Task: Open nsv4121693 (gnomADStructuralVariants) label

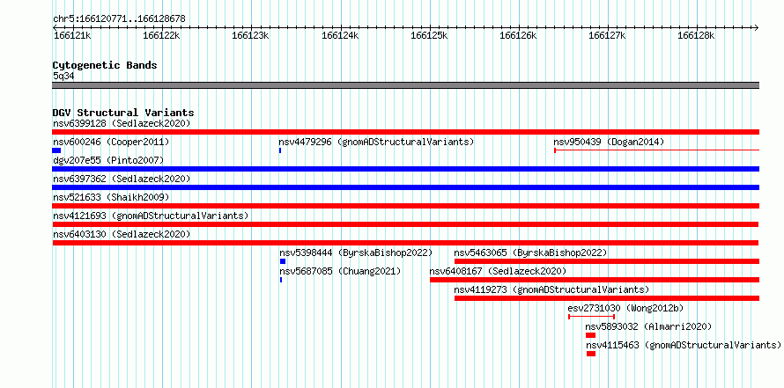Action: 151,216
